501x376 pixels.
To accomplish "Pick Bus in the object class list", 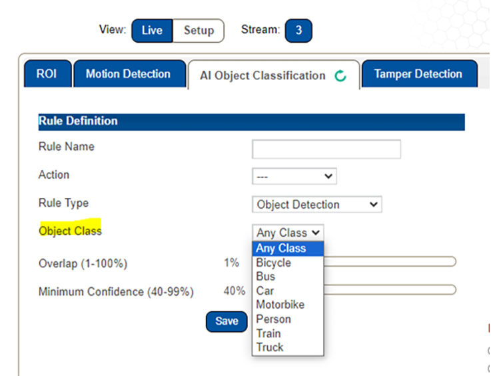I will pyautogui.click(x=266, y=277).
